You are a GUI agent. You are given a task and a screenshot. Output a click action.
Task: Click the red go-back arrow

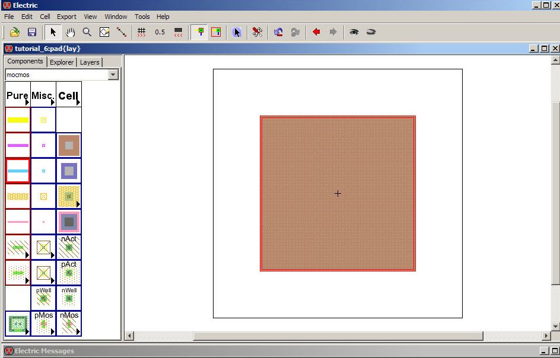click(x=316, y=32)
